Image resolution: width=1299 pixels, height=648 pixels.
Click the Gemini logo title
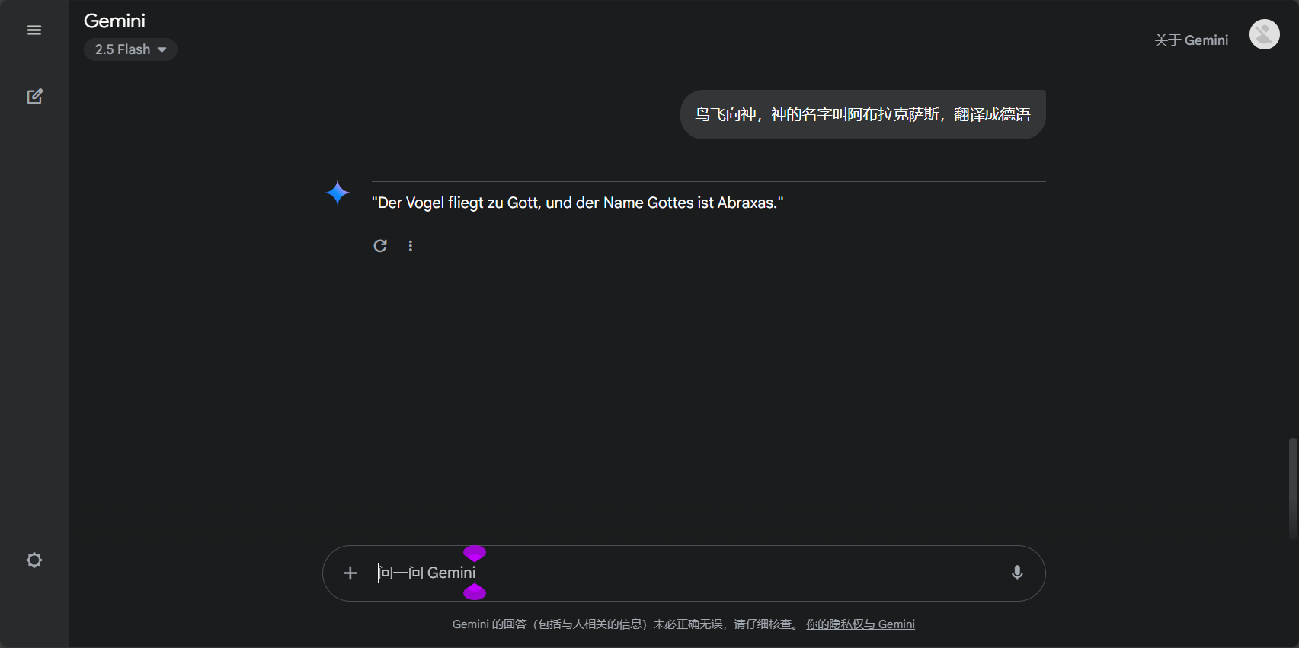[x=114, y=21]
